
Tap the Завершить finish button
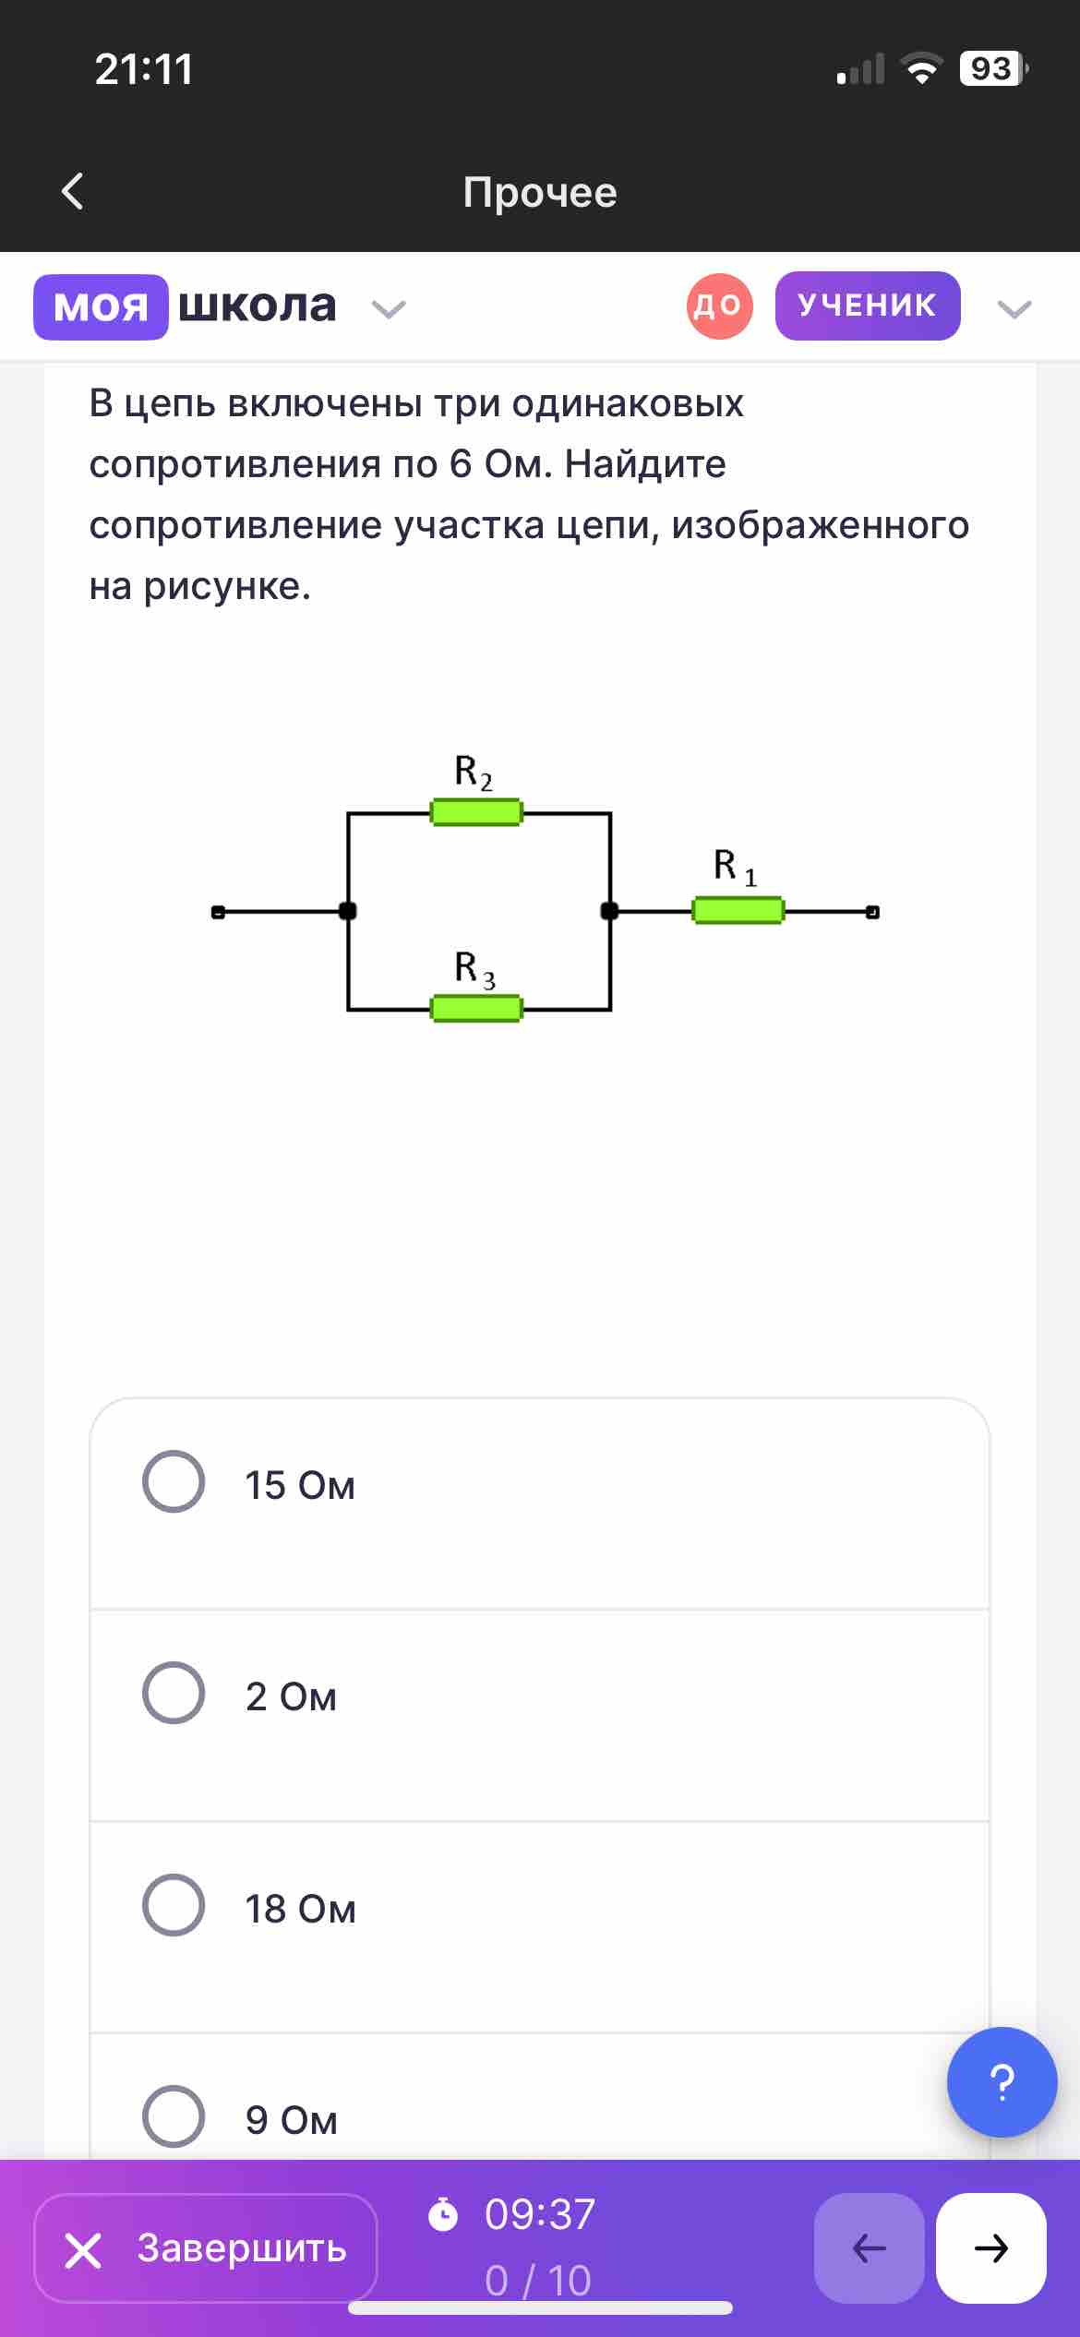tap(206, 2247)
